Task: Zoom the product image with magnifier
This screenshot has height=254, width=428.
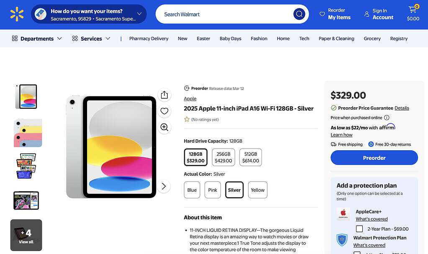Action: [164, 127]
